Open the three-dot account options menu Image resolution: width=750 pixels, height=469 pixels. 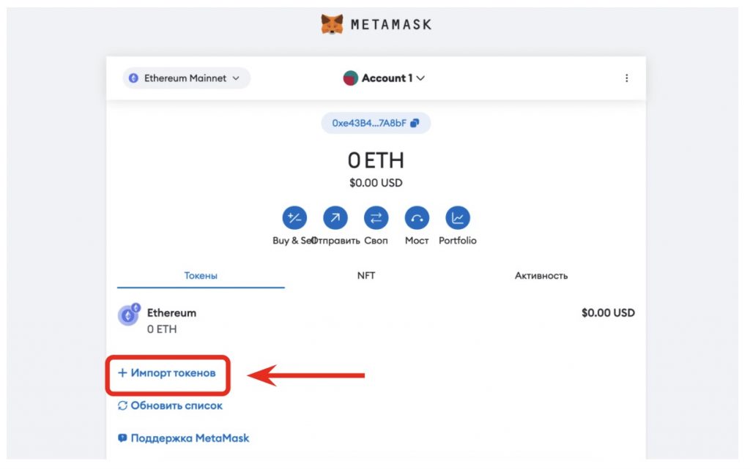pos(627,78)
